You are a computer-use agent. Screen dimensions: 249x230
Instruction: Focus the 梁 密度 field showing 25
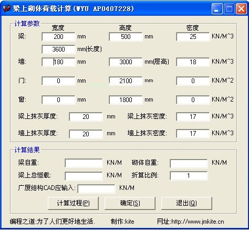pos(193,37)
